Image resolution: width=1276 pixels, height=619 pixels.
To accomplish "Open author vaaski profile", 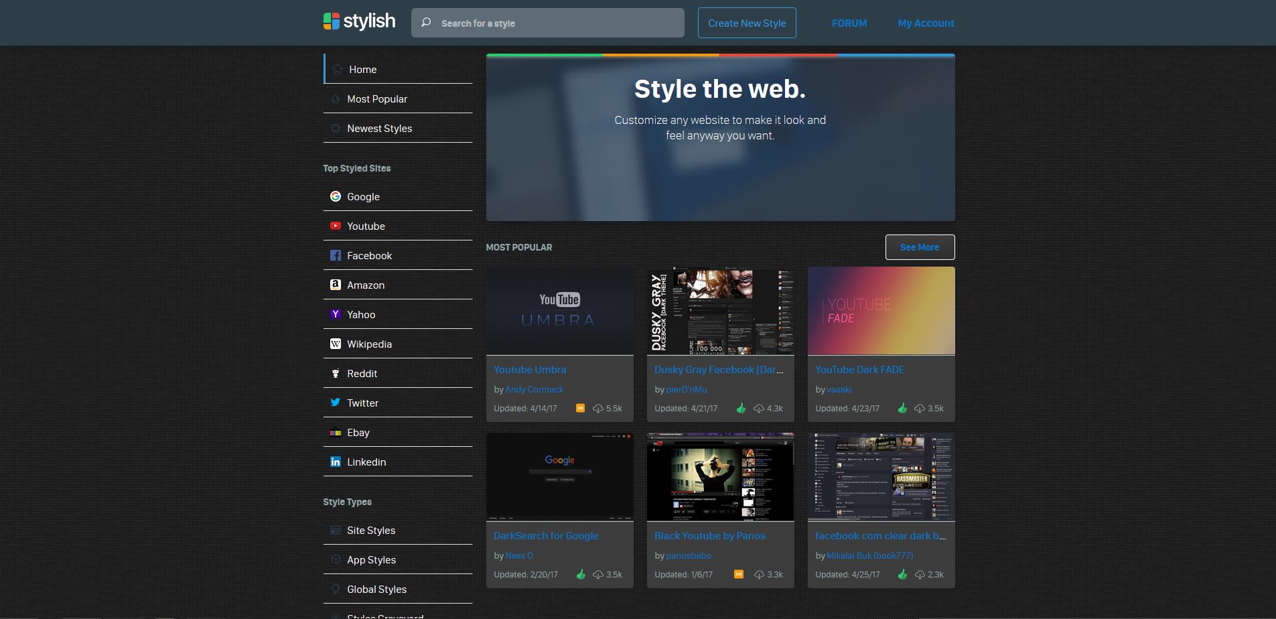I will coord(839,389).
